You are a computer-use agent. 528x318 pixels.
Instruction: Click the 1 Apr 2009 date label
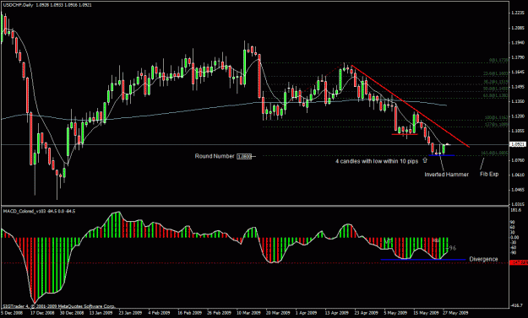(x=307, y=313)
